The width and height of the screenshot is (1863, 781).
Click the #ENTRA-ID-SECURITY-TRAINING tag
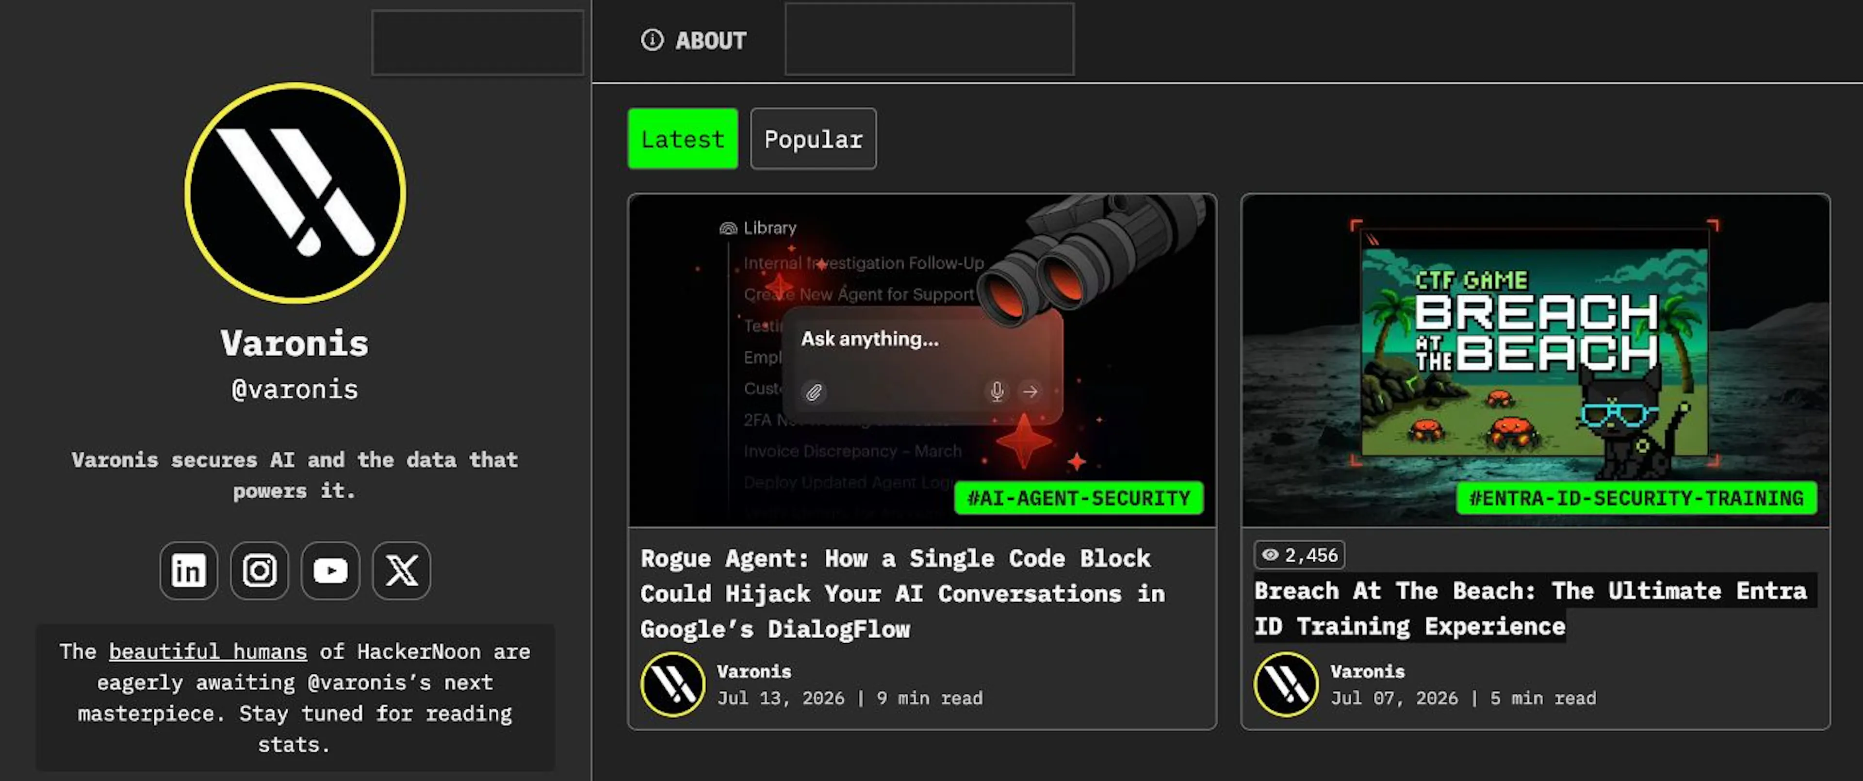(x=1636, y=498)
